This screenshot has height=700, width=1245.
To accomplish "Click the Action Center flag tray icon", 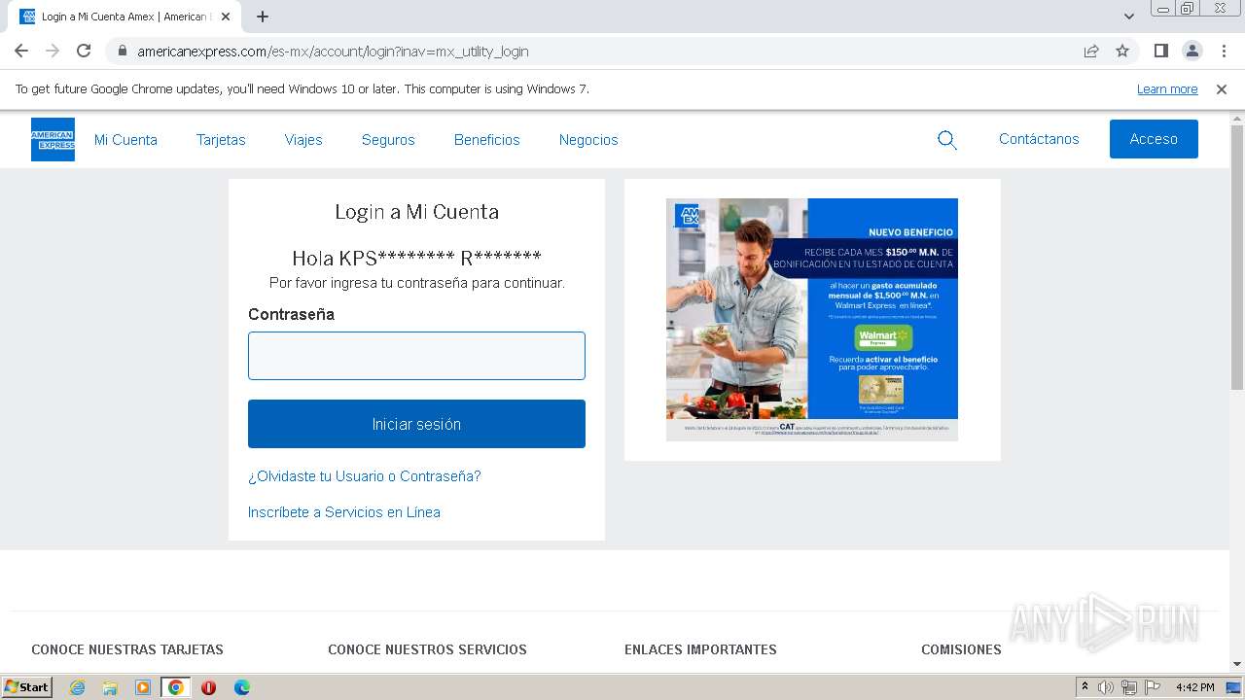I will [1153, 687].
